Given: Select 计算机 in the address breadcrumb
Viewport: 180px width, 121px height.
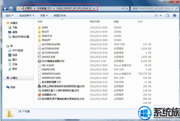Looking at the screenshot, I should [28, 8].
